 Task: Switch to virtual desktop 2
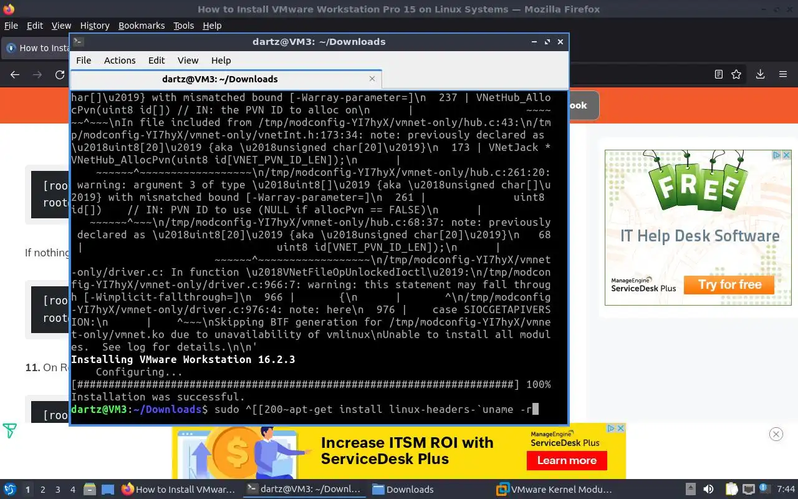pos(42,489)
